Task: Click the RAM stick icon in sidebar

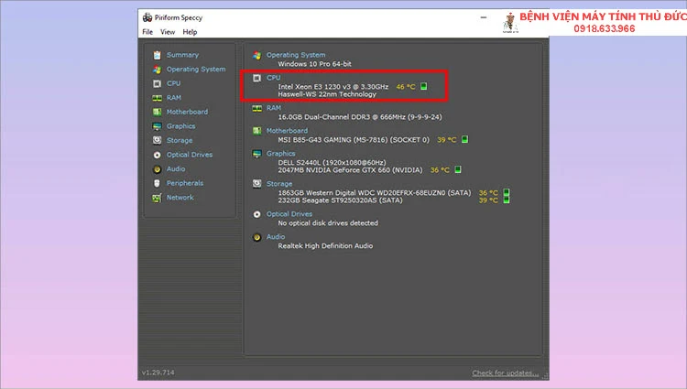Action: click(x=157, y=98)
